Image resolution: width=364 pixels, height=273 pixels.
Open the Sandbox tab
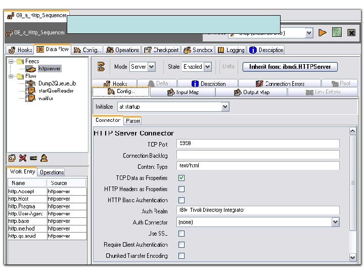[x=198, y=50]
